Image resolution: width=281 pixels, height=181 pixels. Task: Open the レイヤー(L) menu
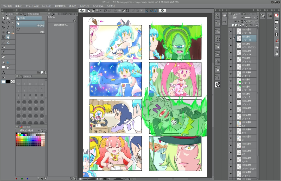47,6
